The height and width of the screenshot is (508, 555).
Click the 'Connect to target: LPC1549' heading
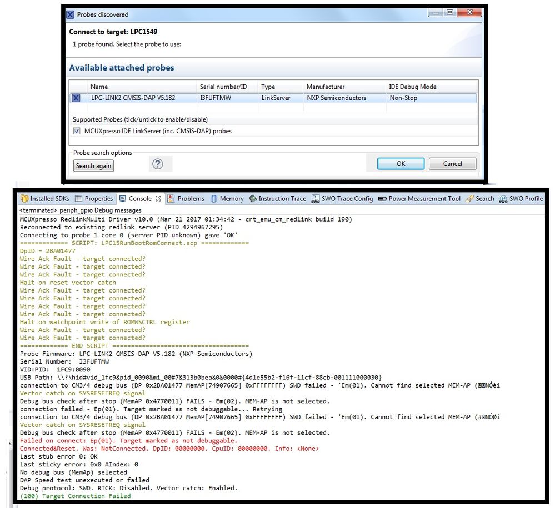(x=113, y=32)
